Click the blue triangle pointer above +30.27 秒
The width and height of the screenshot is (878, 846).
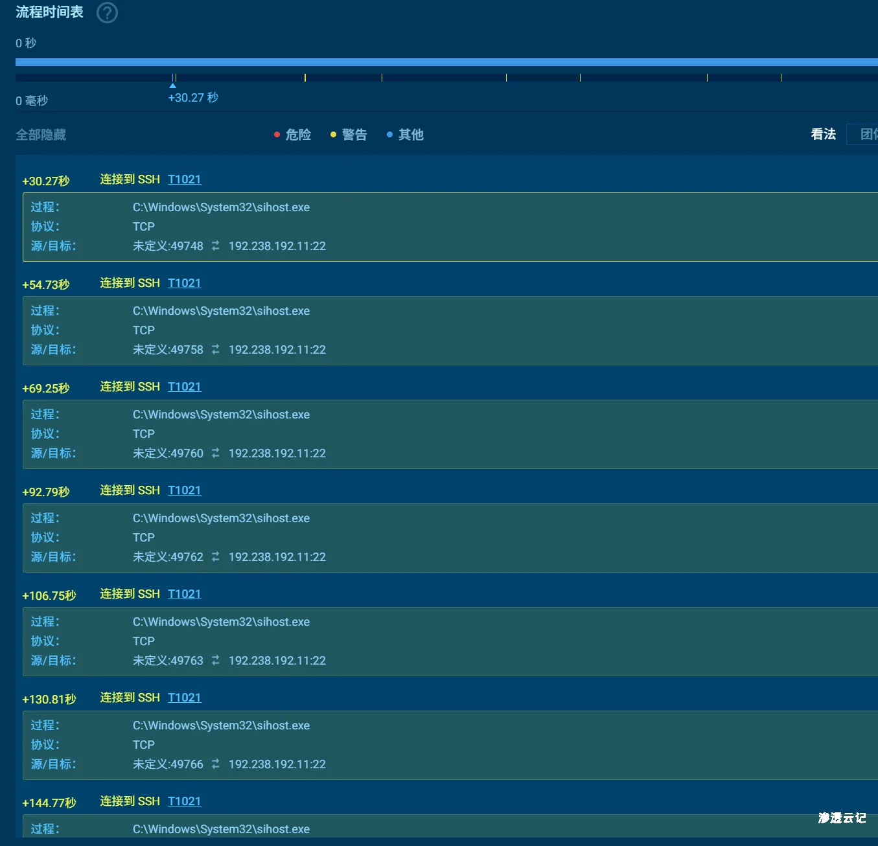click(x=172, y=86)
